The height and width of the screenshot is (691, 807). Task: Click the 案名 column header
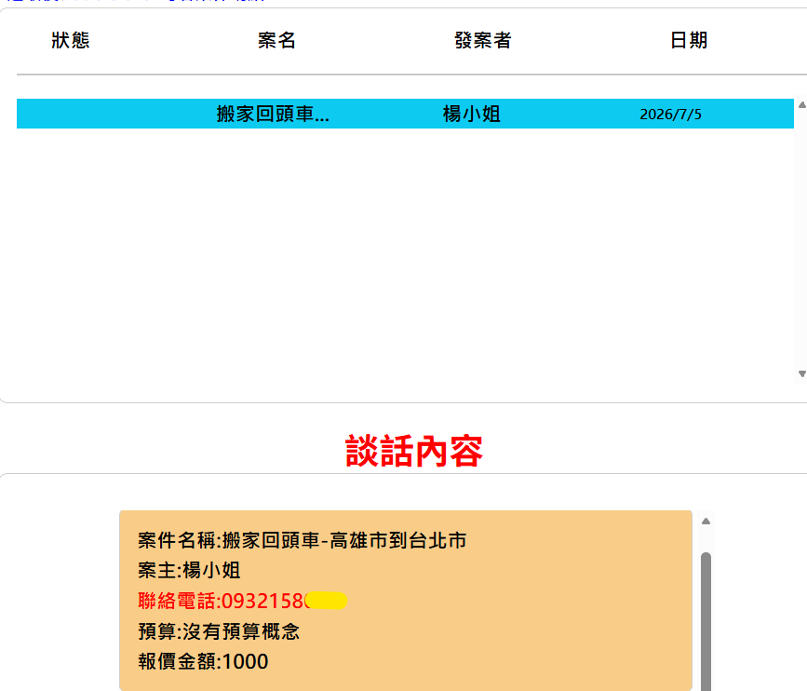click(276, 40)
